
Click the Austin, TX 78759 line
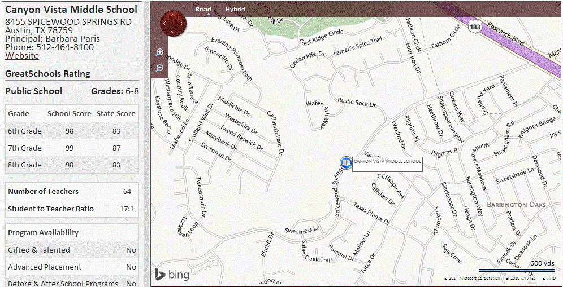[x=39, y=30]
